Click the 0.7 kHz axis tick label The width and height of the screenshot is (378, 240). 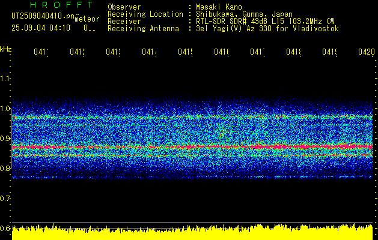pyautogui.click(x=5, y=198)
